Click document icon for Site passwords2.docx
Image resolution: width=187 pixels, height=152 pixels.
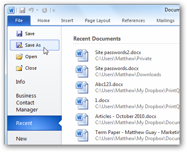click(82, 55)
